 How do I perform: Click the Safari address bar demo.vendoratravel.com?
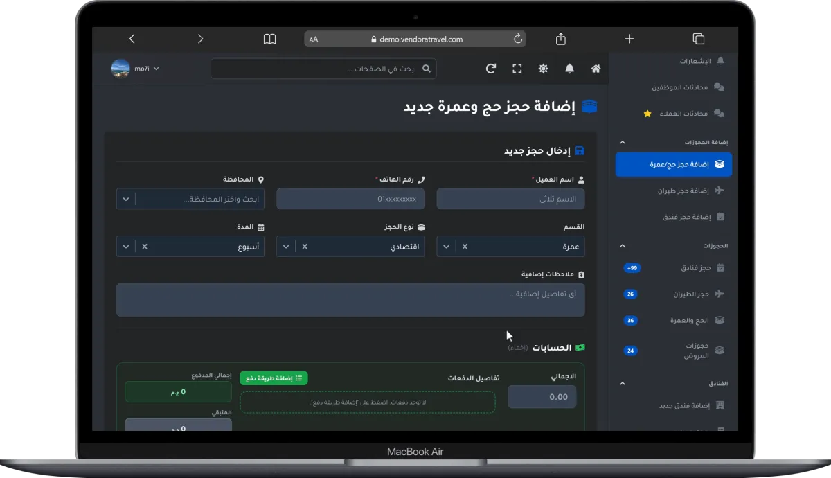[415, 39]
